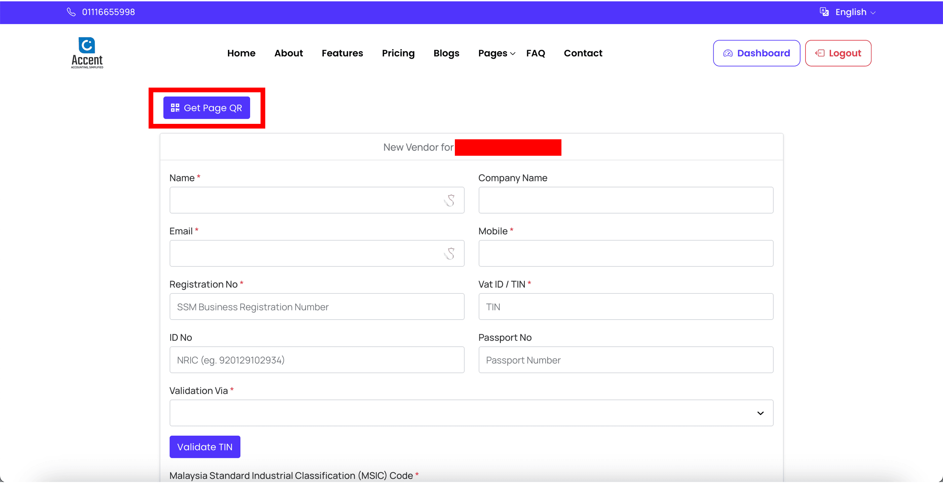
Task: Click the autofill icon in Name field
Action: 449,201
